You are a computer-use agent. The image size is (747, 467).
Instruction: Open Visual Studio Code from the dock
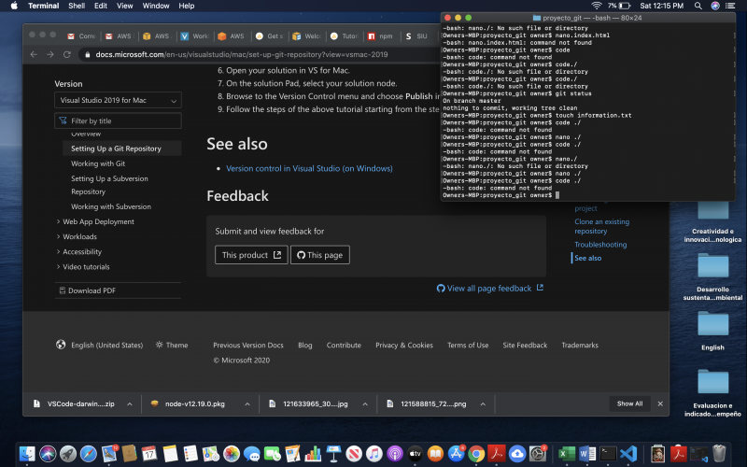coord(627,453)
